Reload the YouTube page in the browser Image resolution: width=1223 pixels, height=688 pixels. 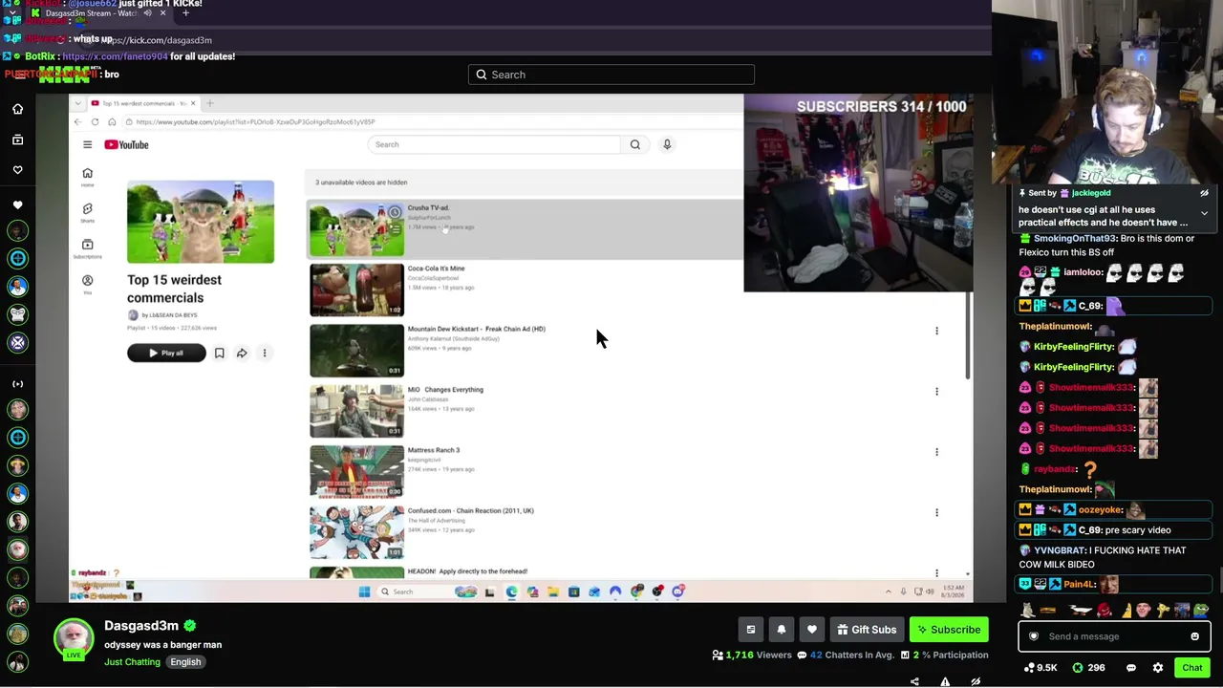pyautogui.click(x=95, y=122)
